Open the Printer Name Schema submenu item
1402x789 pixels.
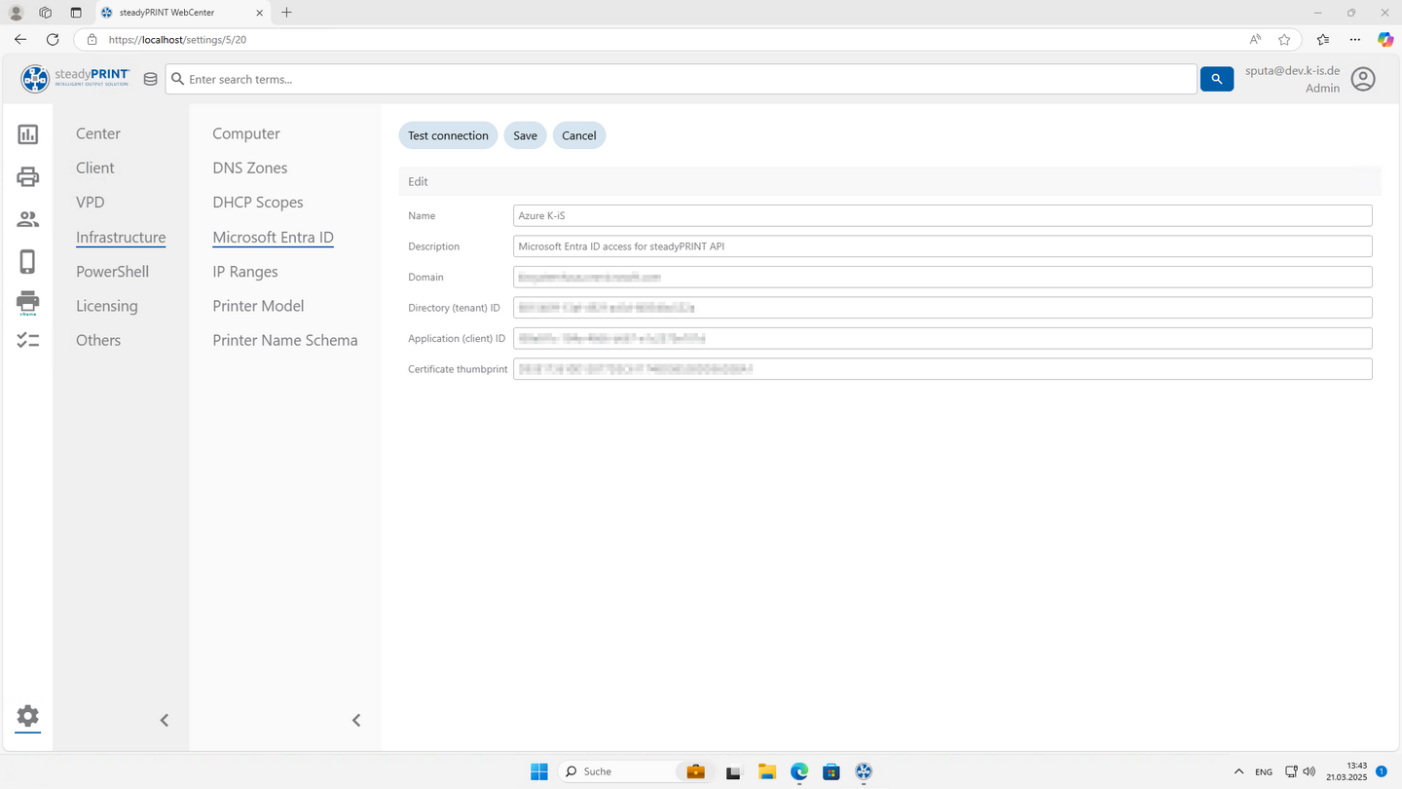(285, 340)
